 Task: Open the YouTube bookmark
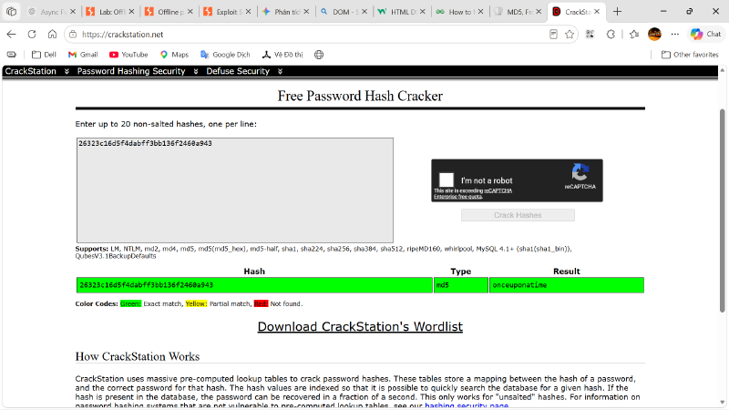pyautogui.click(x=128, y=55)
